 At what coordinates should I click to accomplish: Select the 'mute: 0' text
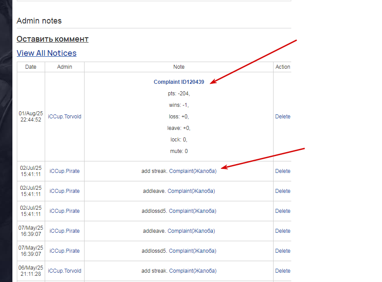(x=179, y=151)
